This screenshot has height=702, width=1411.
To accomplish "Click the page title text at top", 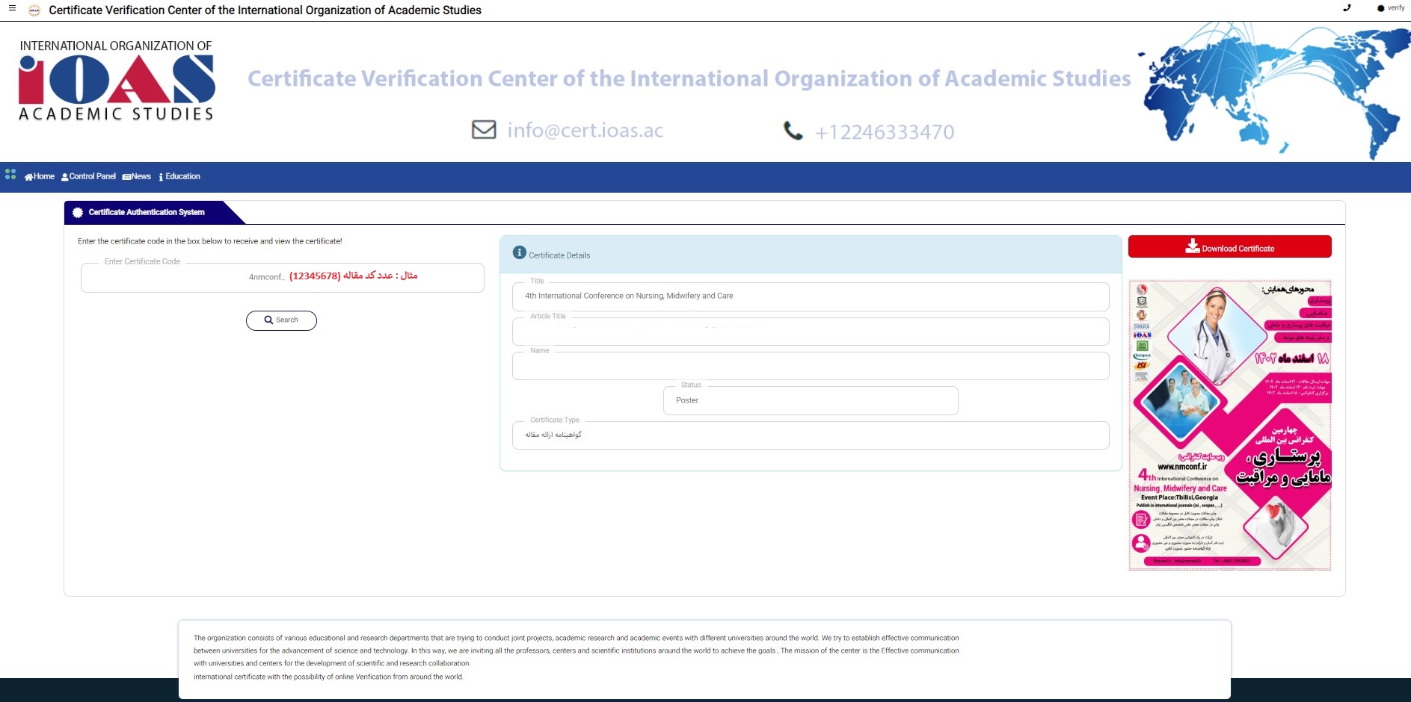I will point(265,10).
